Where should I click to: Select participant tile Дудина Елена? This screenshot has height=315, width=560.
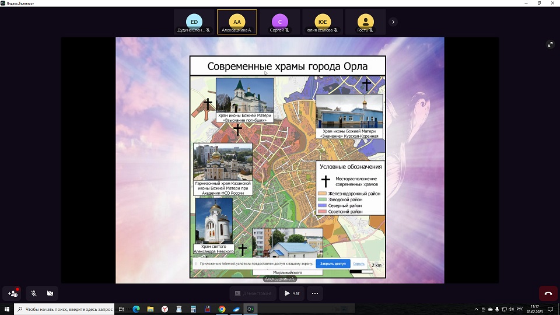coord(194,22)
